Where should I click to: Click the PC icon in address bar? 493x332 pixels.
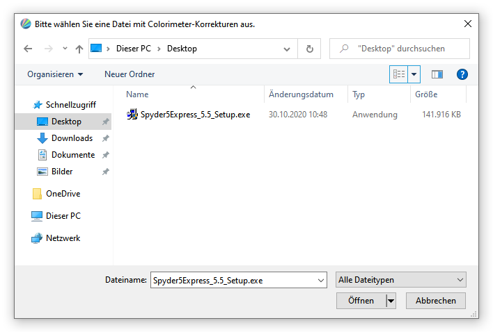click(x=96, y=49)
